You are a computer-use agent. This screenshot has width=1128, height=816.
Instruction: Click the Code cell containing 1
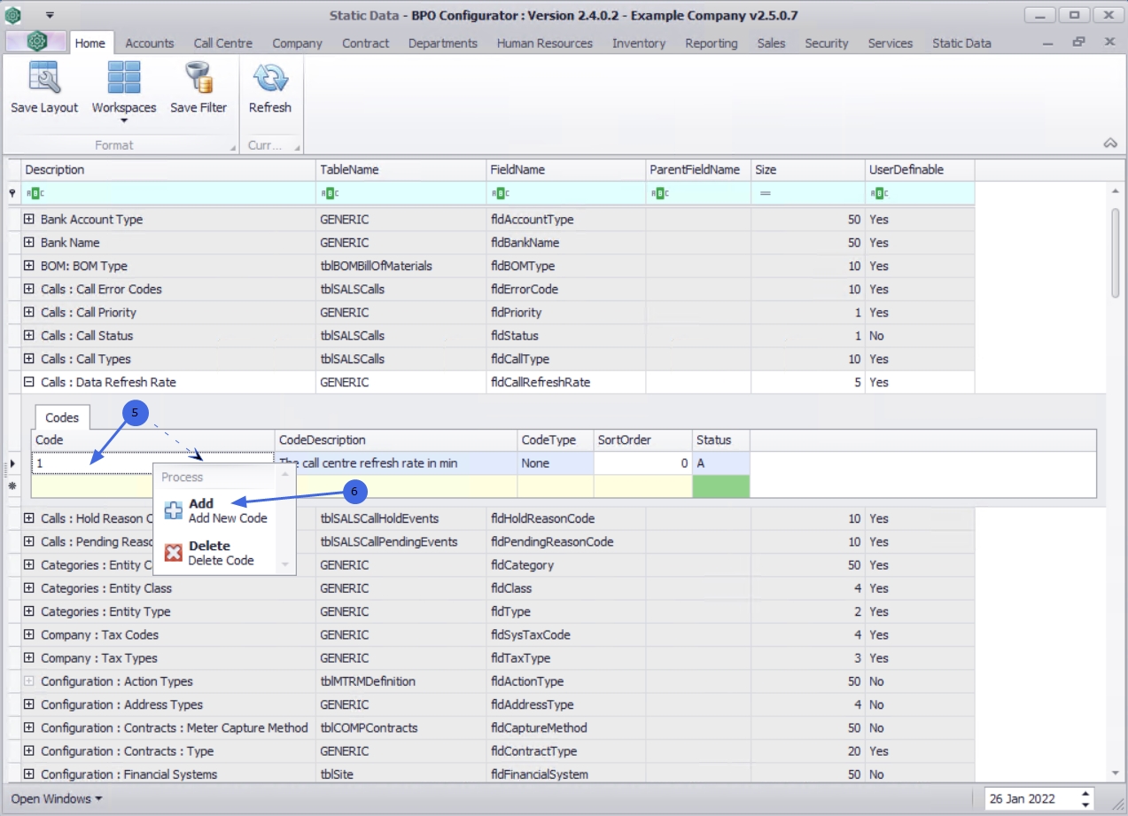coord(153,462)
